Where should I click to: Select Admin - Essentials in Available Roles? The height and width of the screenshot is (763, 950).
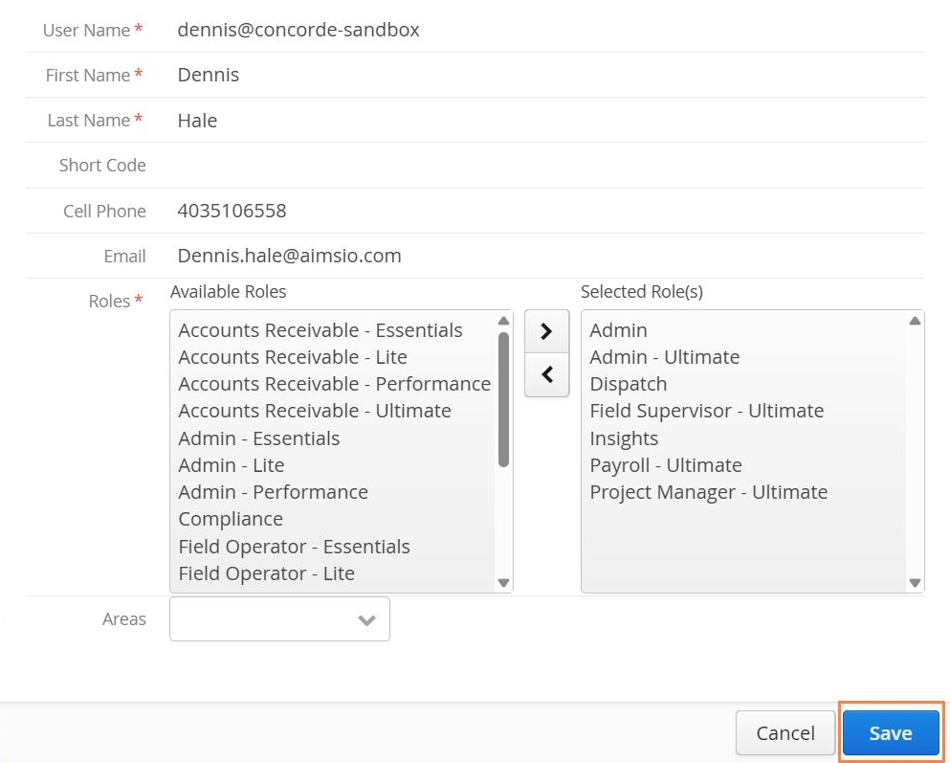tap(258, 438)
